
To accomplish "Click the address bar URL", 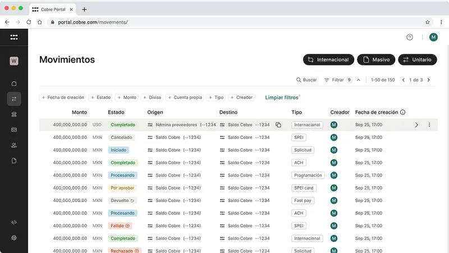I will pos(93,22).
